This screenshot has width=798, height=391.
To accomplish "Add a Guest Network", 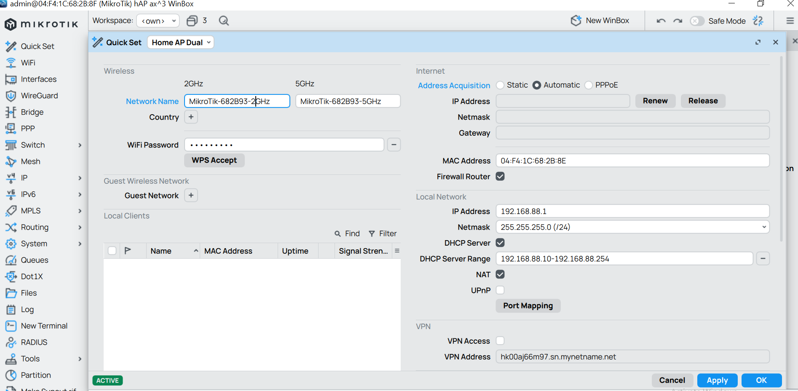I will [x=191, y=195].
